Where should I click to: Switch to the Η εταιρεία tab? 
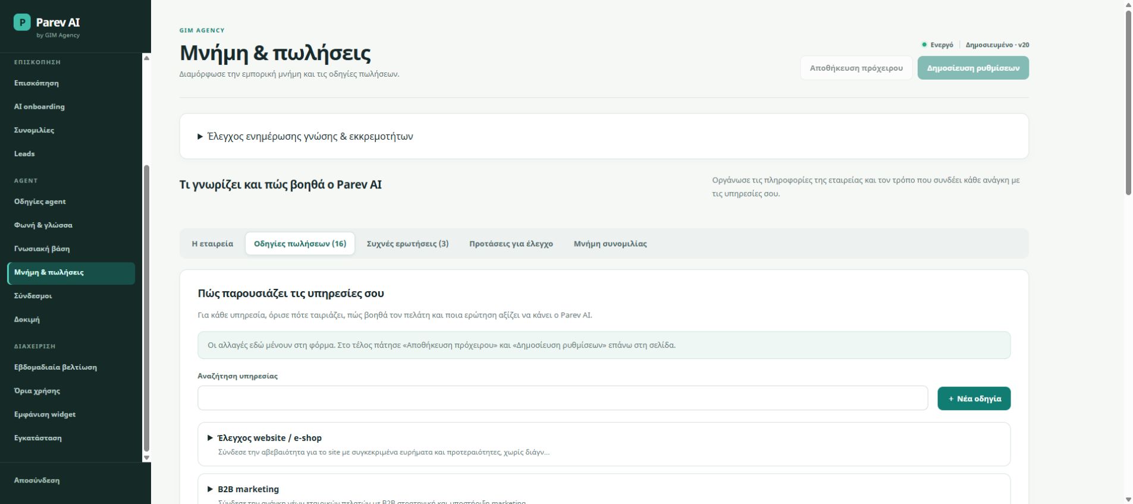pyautogui.click(x=212, y=244)
